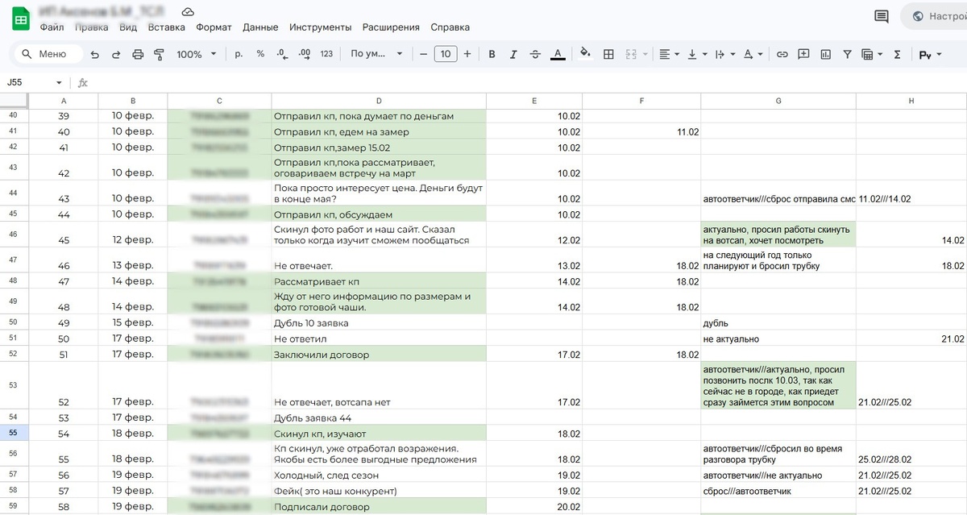967x515 pixels.
Task: Open the Данные menu
Action: (260, 27)
